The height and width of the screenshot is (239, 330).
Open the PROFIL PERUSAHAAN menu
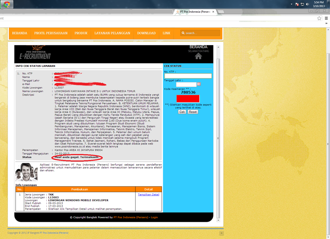pyautogui.click(x=51, y=33)
